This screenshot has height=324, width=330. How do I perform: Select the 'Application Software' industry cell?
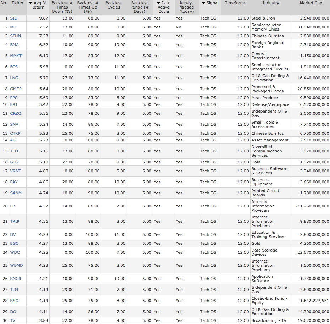tap(271, 279)
